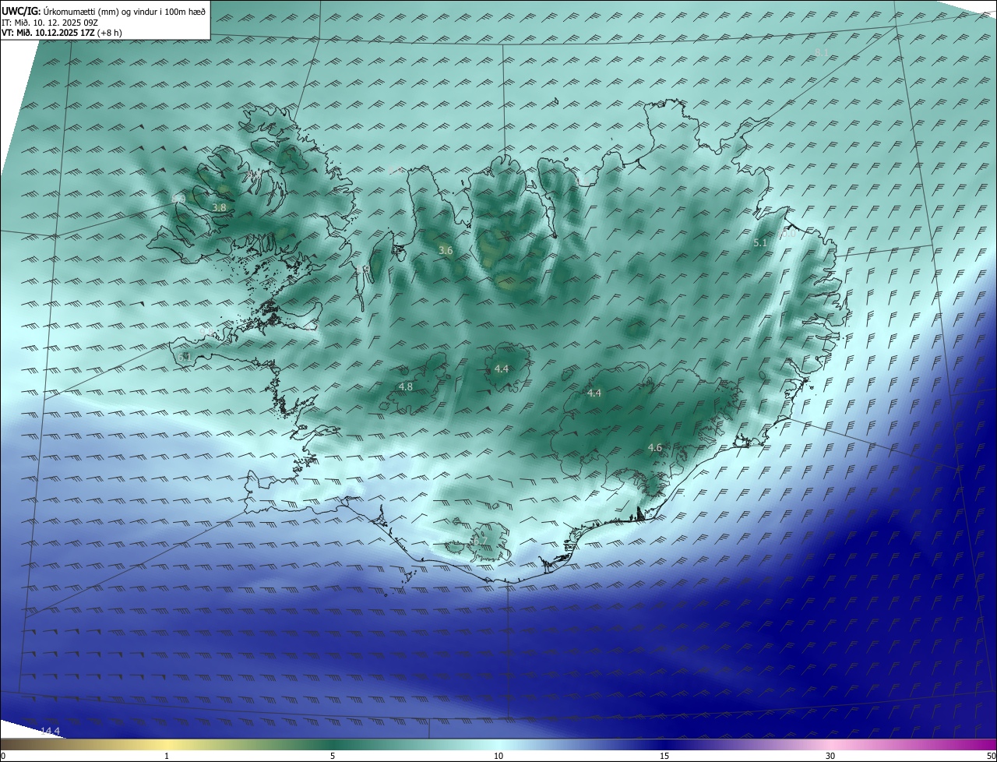The image size is (997, 762).
Task: Click the 10 tick on the color scale
Action: (498, 756)
